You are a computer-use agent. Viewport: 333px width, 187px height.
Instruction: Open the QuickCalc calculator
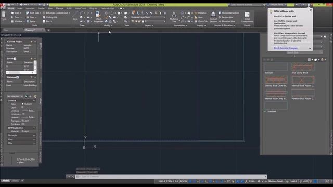pyautogui.click(x=201, y=21)
